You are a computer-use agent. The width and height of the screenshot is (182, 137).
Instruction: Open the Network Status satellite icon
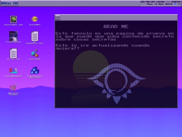point(13,88)
